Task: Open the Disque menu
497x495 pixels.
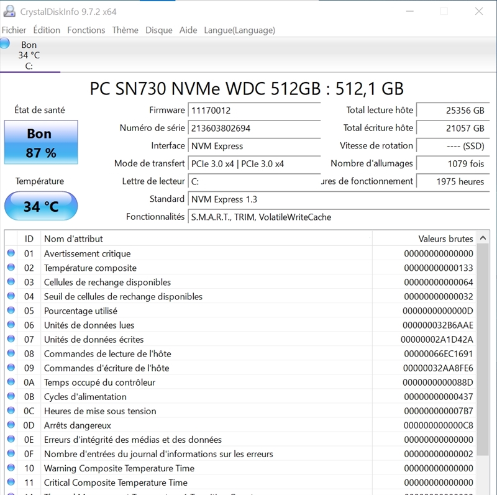Action: tap(159, 30)
